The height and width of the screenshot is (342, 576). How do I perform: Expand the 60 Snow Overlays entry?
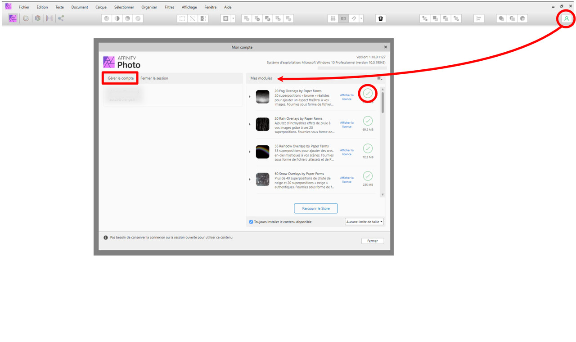250,179
